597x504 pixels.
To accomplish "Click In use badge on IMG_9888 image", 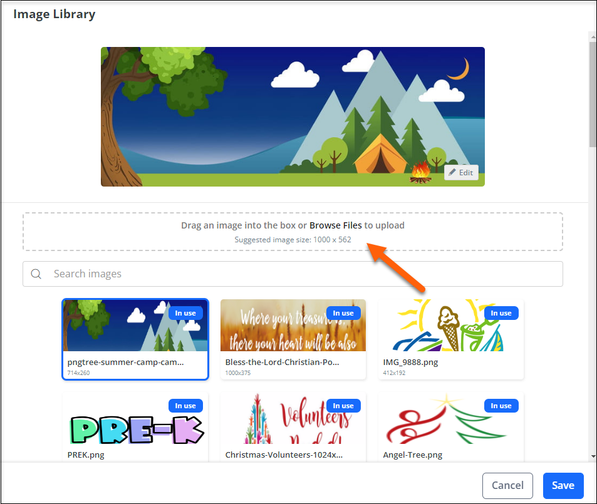I will (x=501, y=313).
